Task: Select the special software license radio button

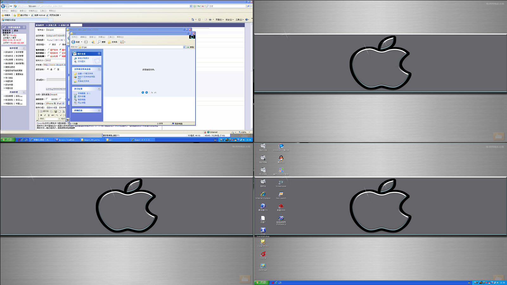Action: (48, 53)
